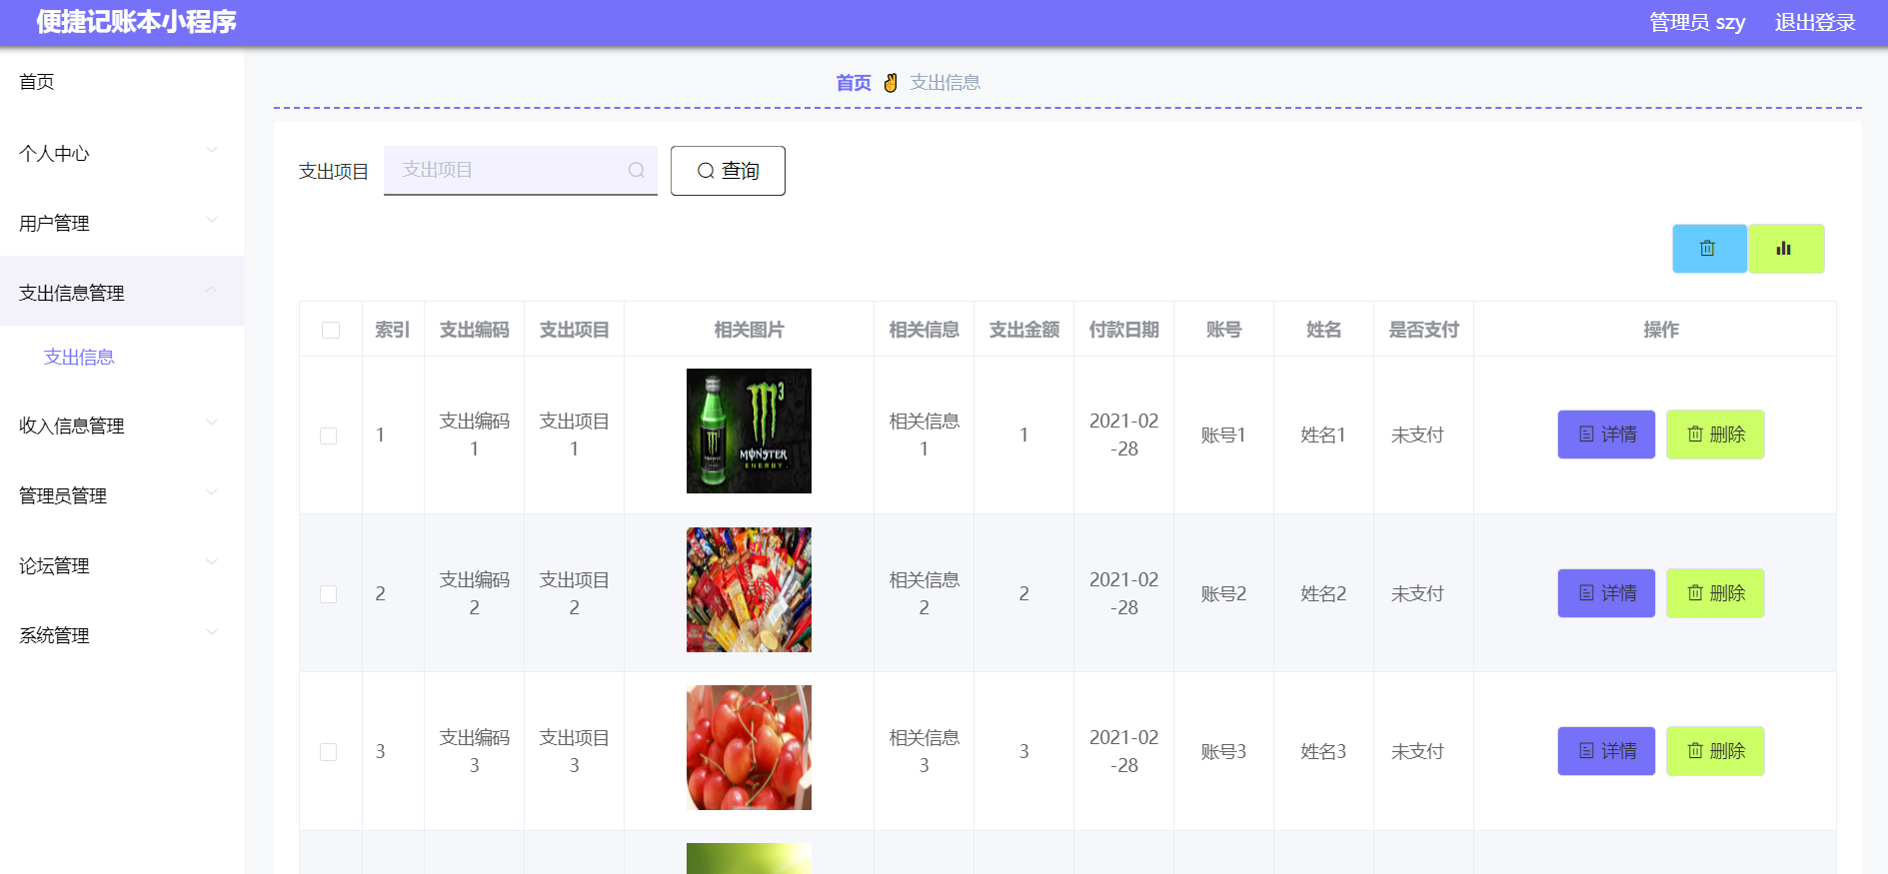The height and width of the screenshot is (874, 1888).
Task: Click 删除 for row 支出项目2
Action: 1715,593
